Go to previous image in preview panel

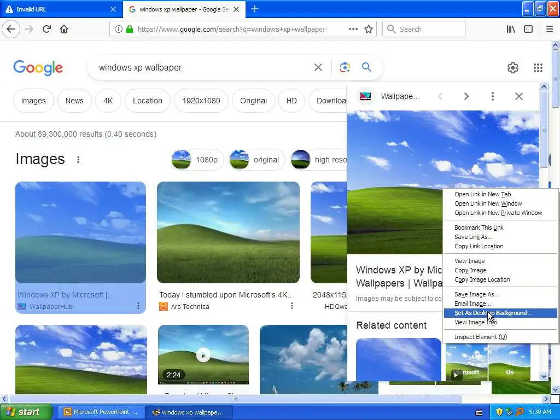(x=440, y=96)
